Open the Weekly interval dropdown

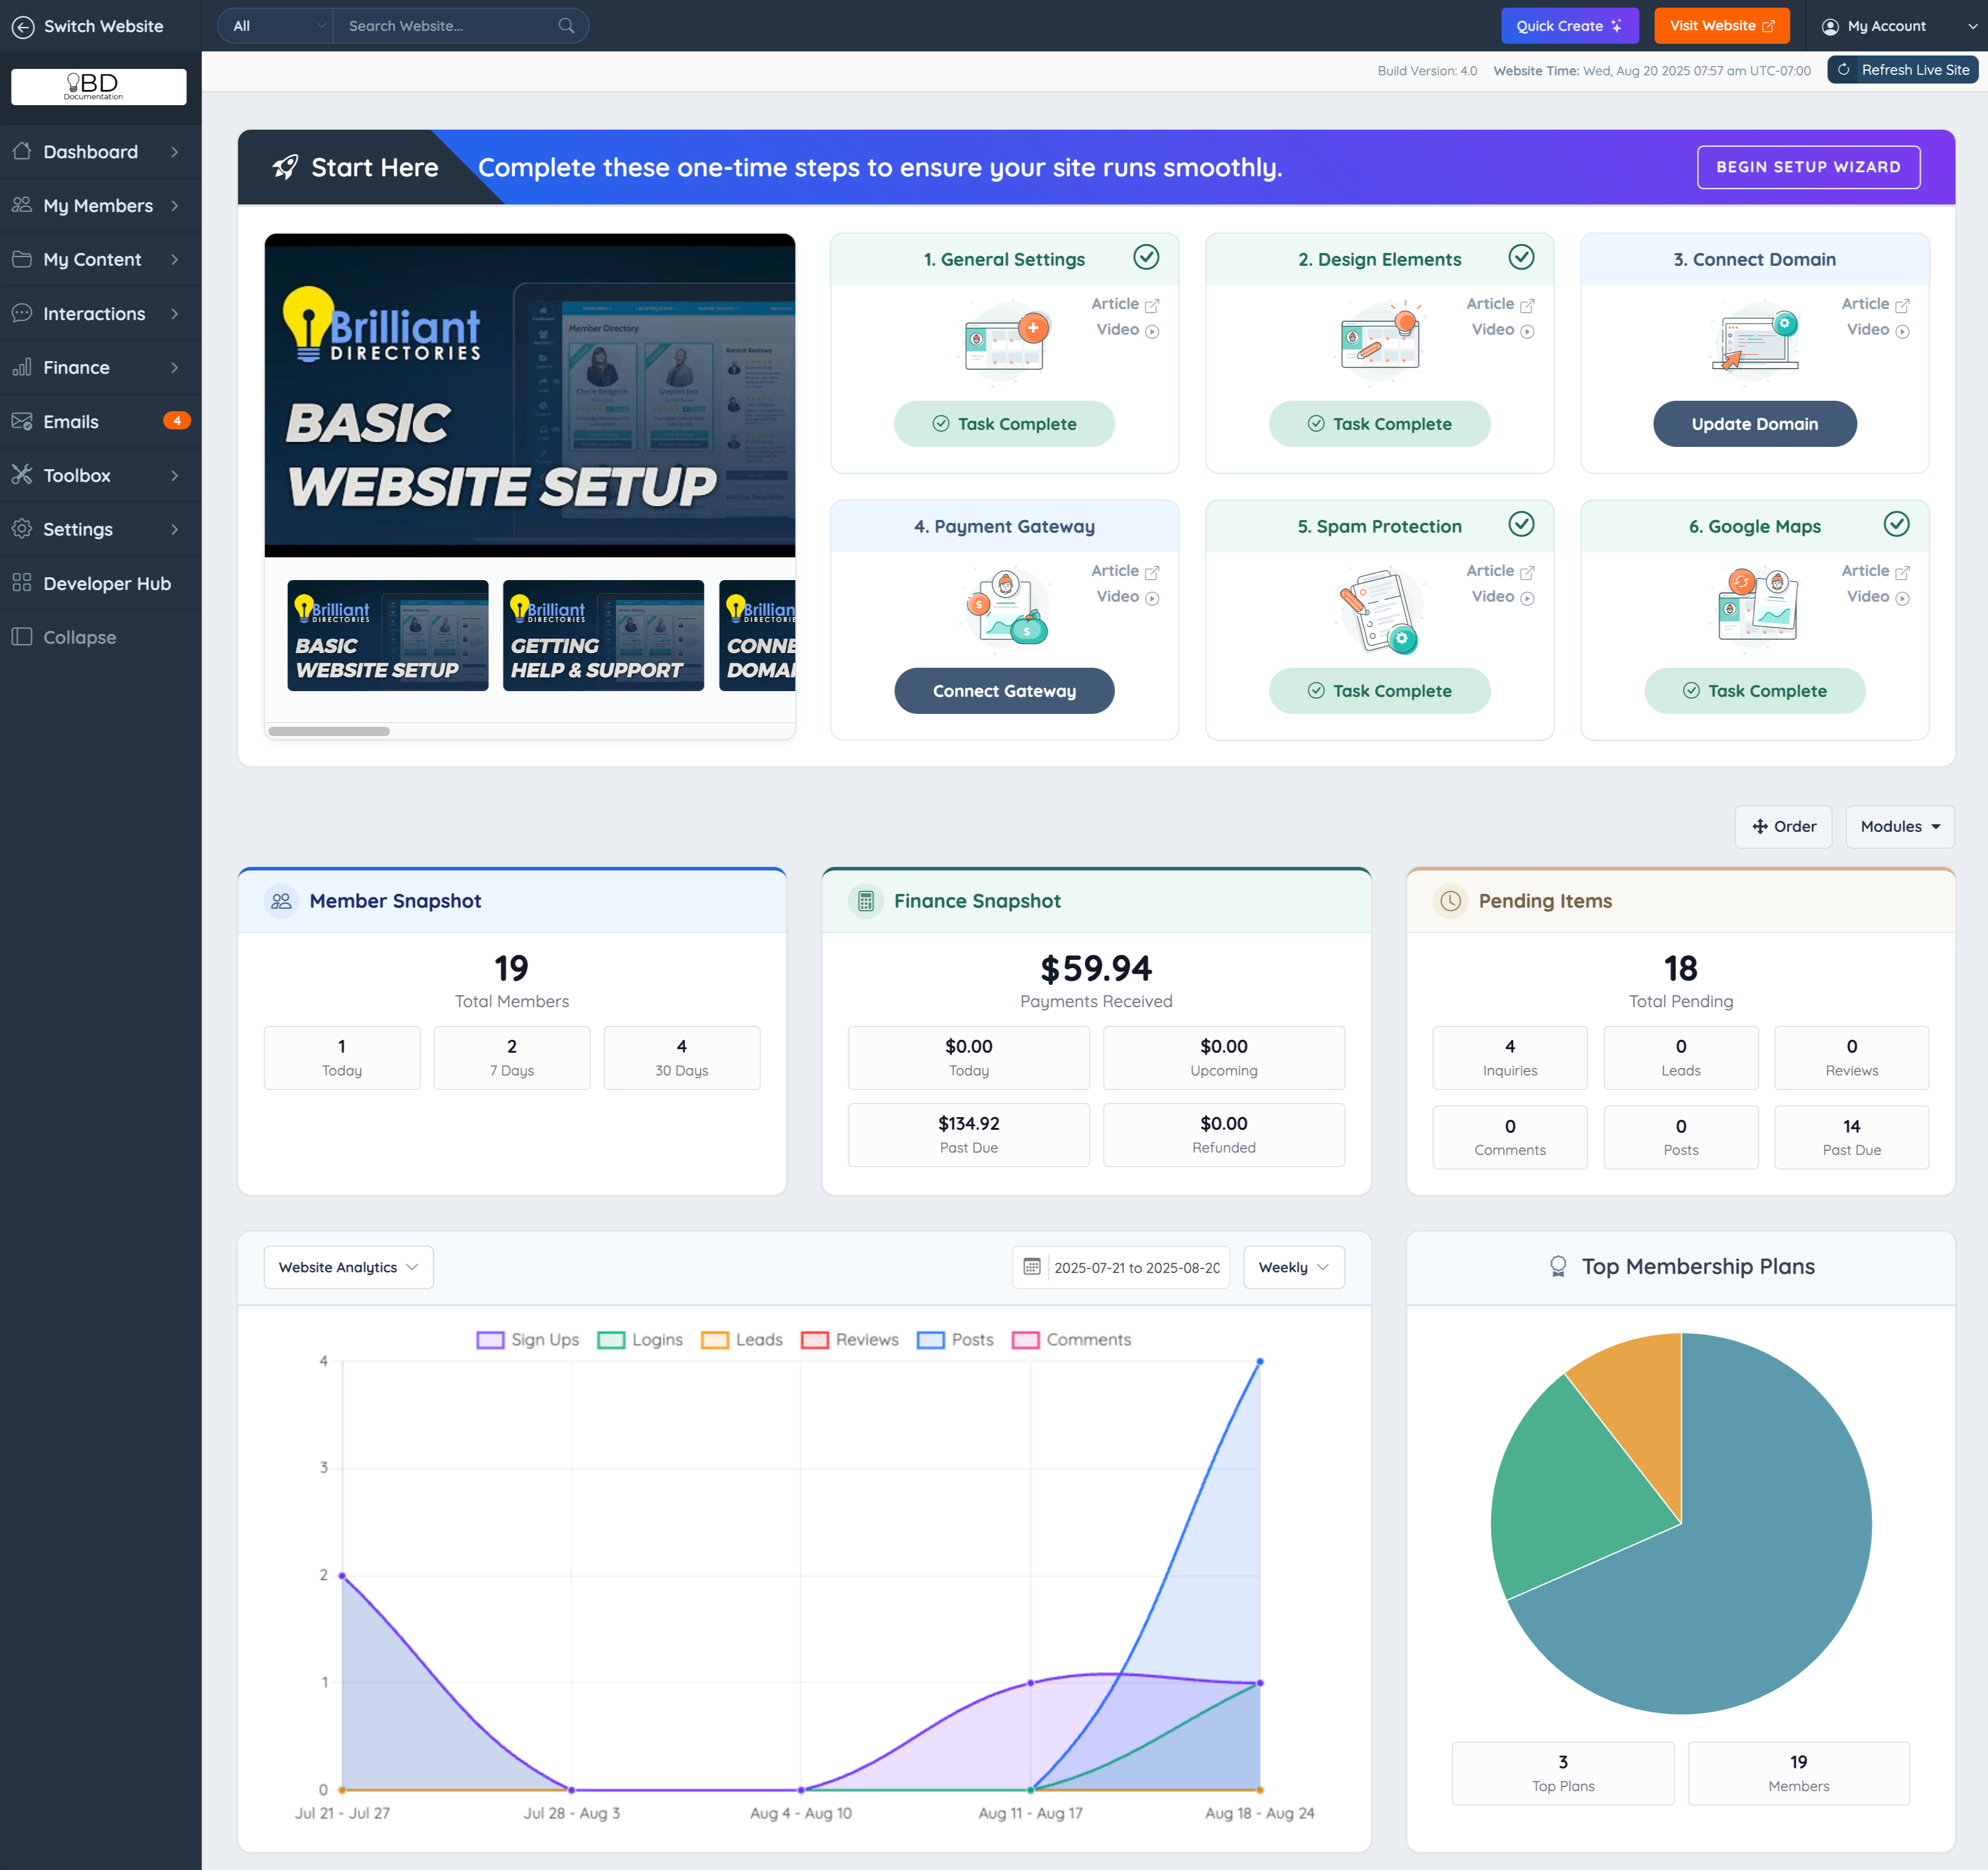1293,1267
